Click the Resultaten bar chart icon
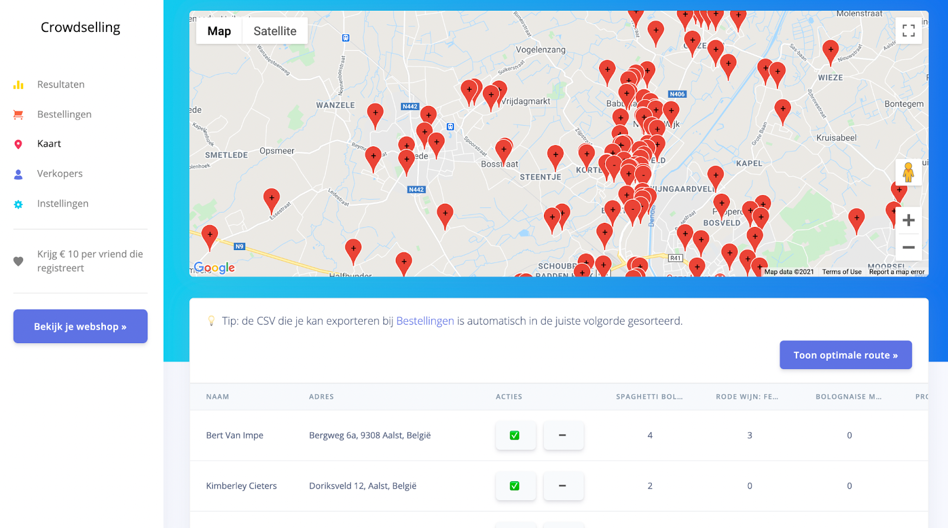This screenshot has height=528, width=948. 18,85
